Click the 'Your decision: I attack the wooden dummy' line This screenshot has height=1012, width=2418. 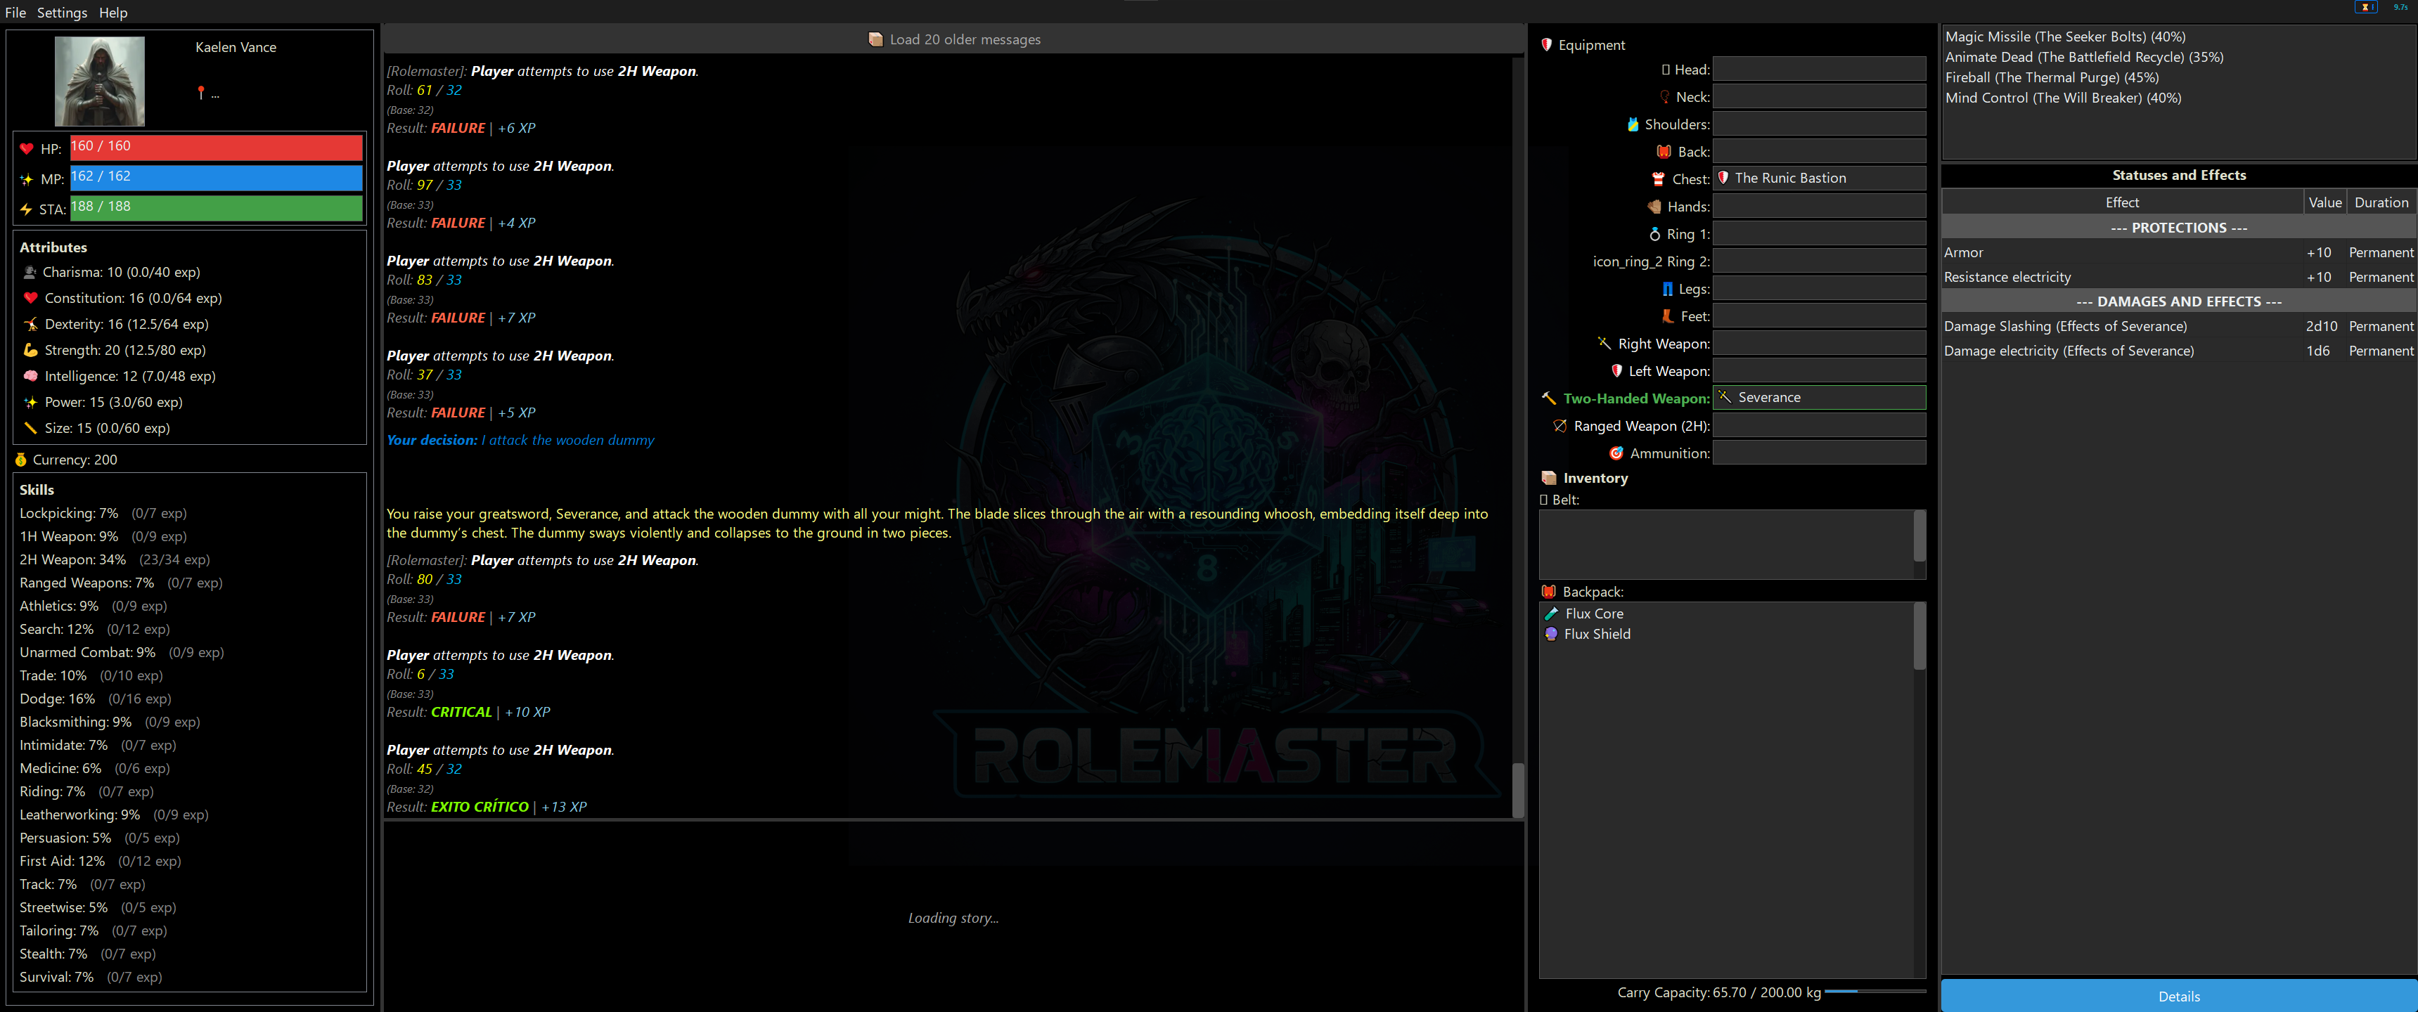[520, 440]
